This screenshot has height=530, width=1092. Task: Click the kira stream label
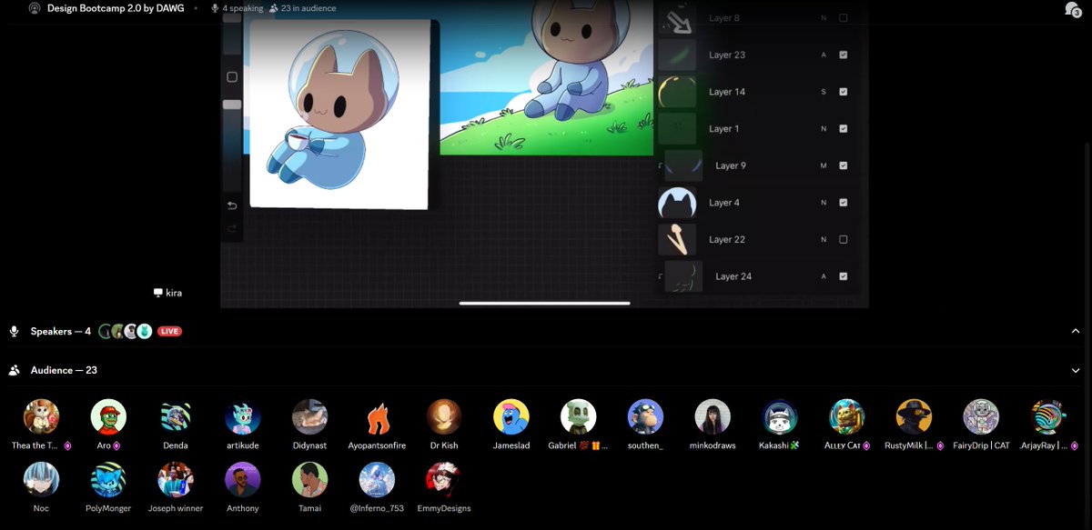pos(167,293)
